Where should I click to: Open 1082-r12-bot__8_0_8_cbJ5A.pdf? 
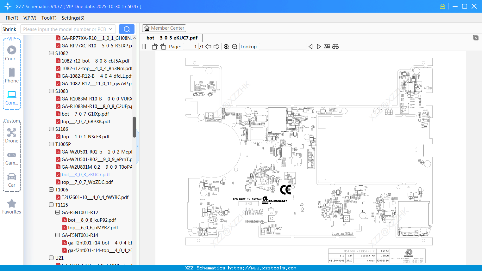point(96,61)
